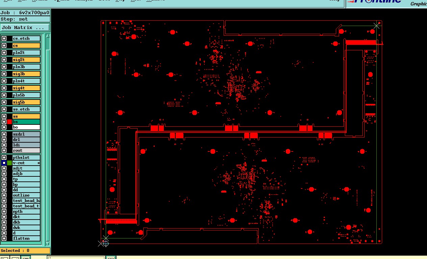The height and width of the screenshot is (259, 427).
Task: Select the sig4t layer name
Action: (26, 88)
